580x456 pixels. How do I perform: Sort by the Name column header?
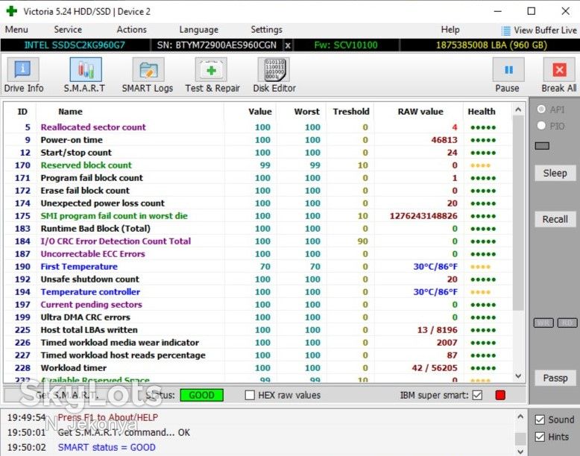70,112
